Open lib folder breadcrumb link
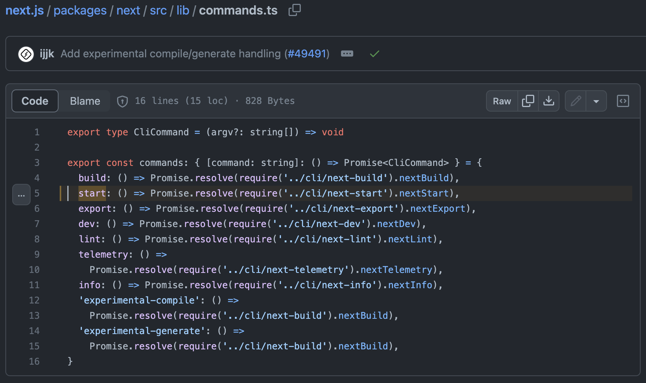This screenshot has width=646, height=383. pyautogui.click(x=183, y=10)
